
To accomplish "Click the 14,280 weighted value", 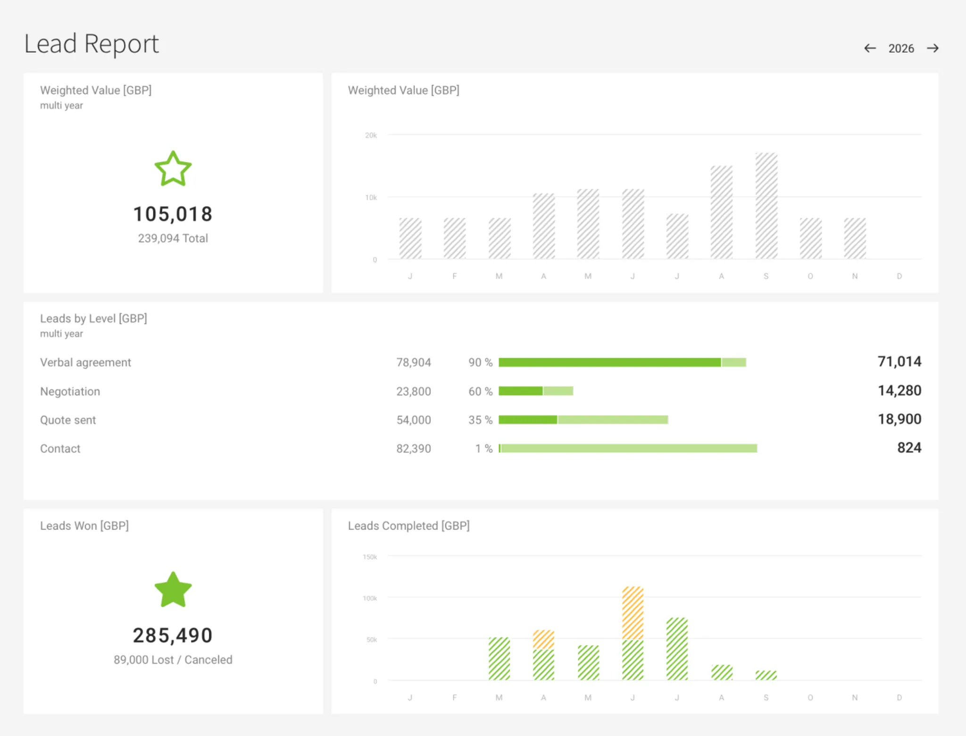I will (899, 390).
